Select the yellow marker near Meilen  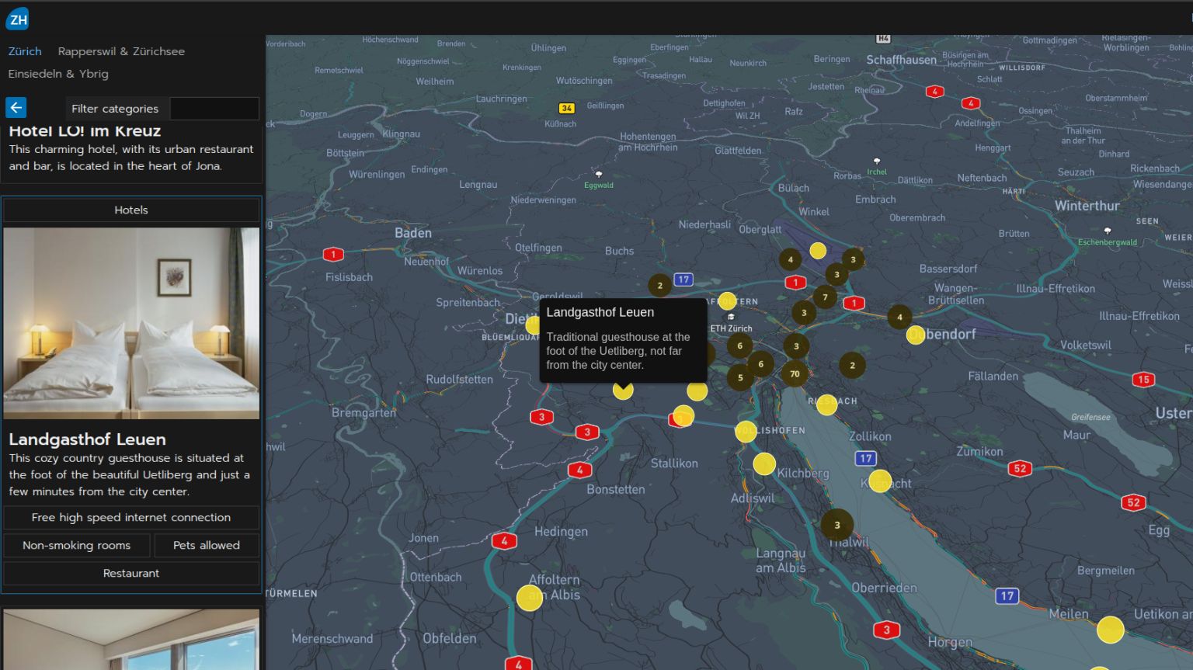(x=1110, y=630)
